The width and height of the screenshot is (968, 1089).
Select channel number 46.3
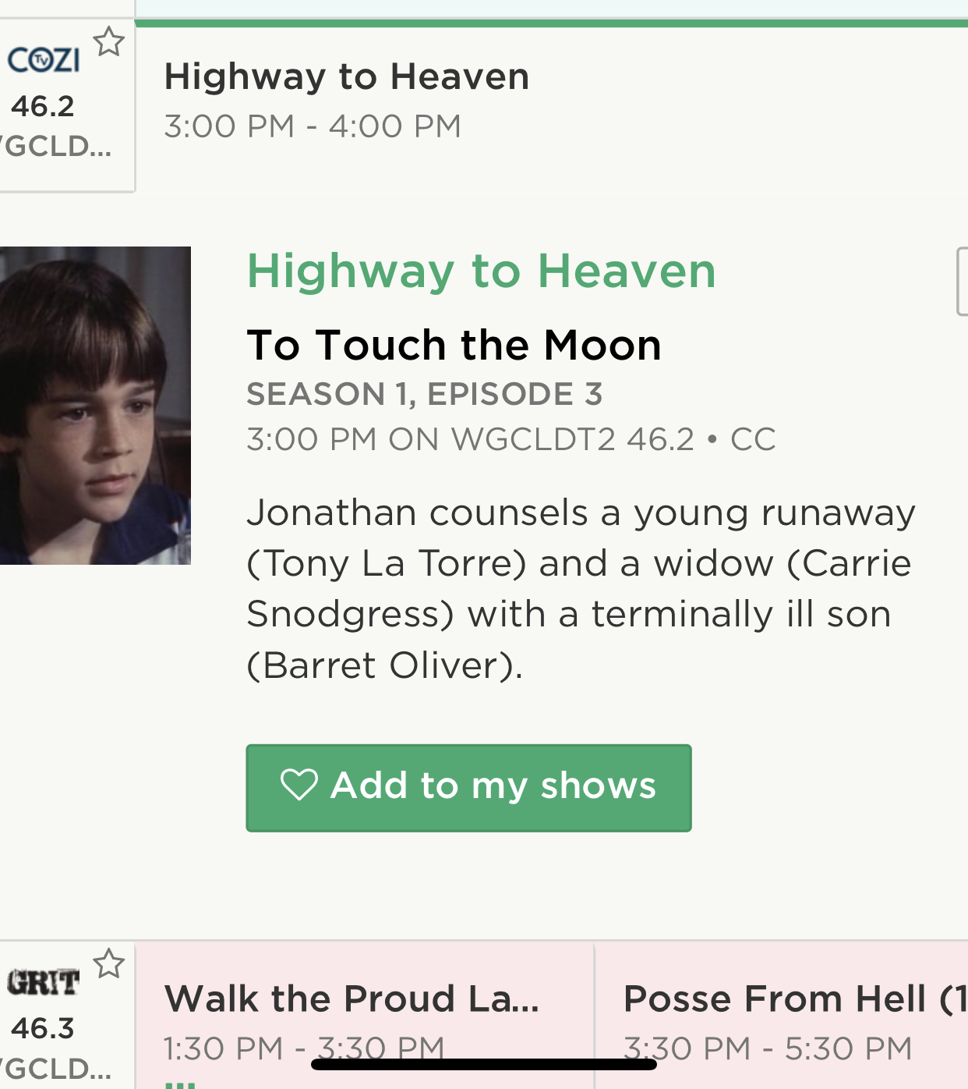coord(43,1028)
